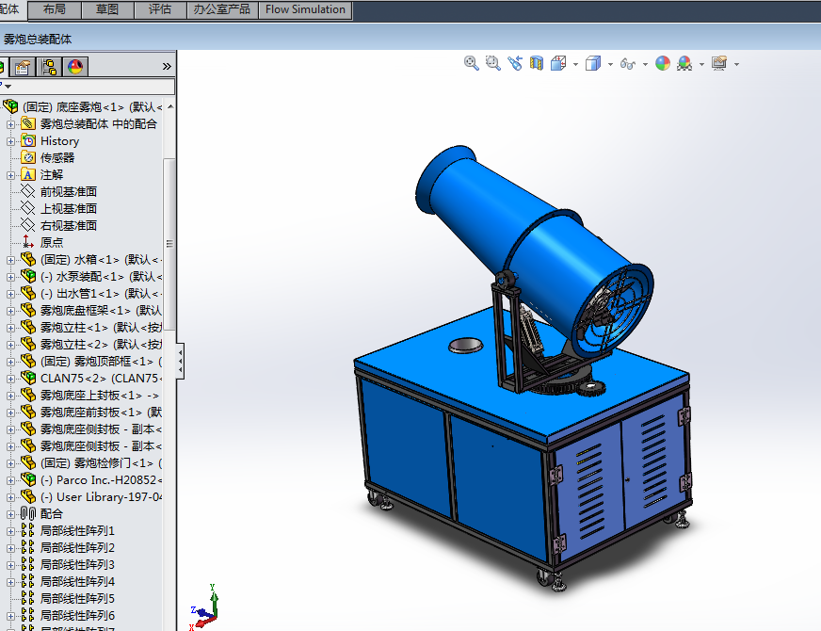The width and height of the screenshot is (821, 631).
Task: Click the Apply Scene icon
Action: 684,63
